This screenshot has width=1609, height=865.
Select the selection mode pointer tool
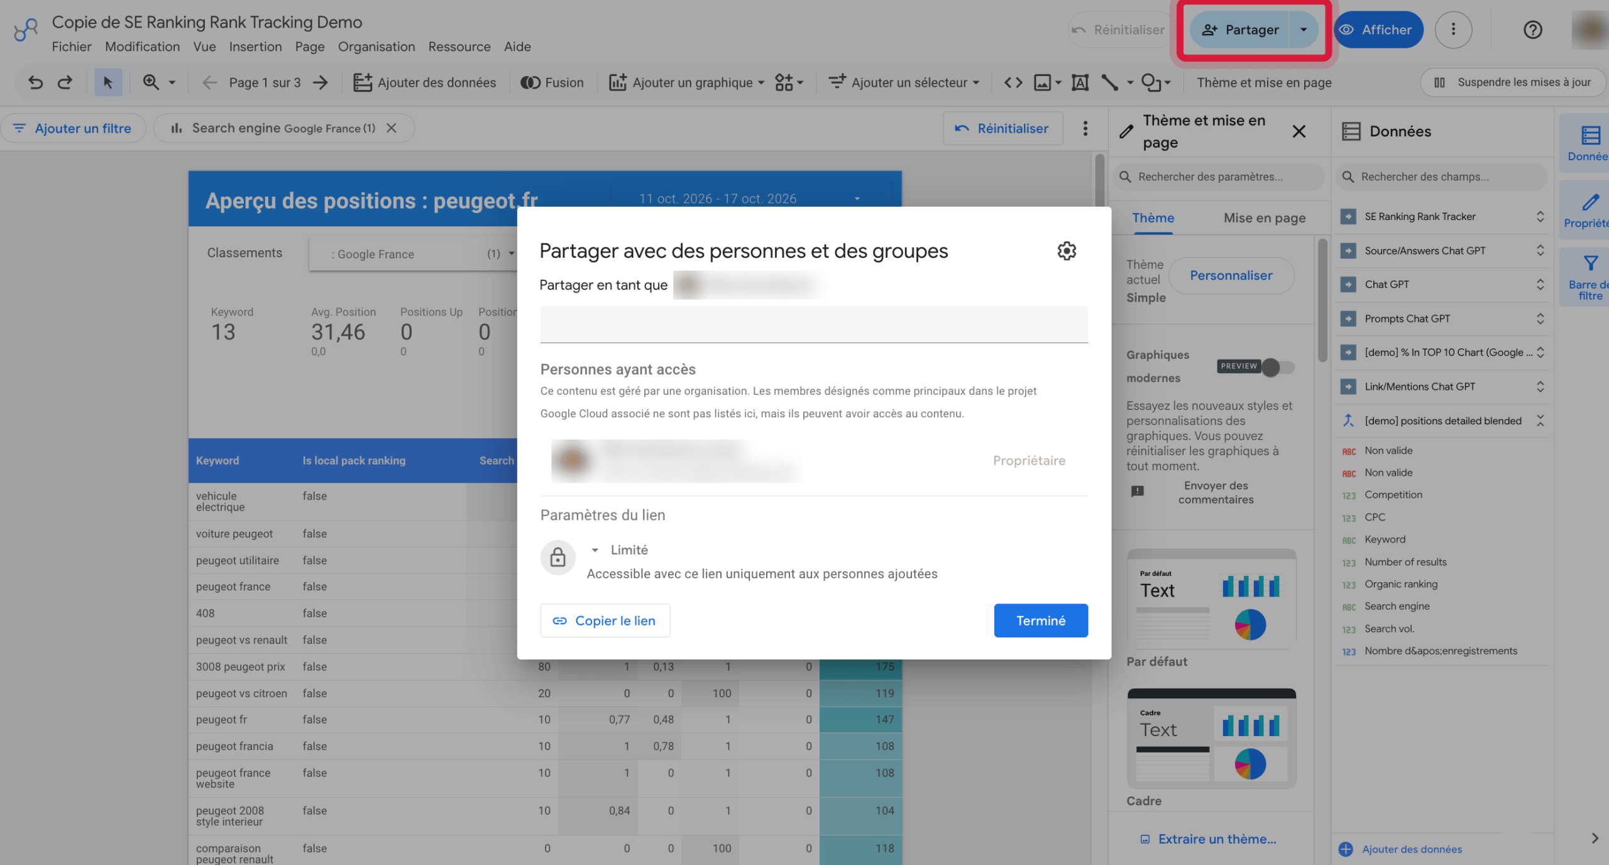pyautogui.click(x=108, y=82)
